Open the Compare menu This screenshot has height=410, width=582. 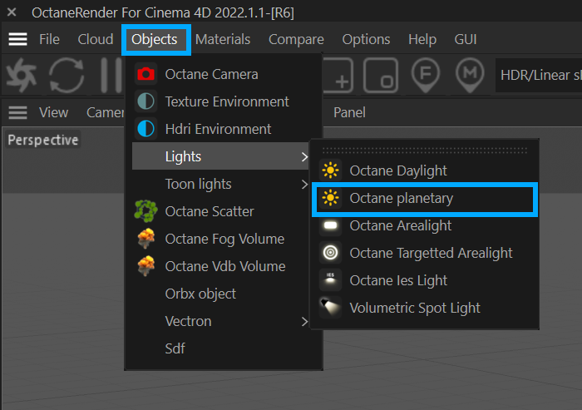click(x=296, y=39)
